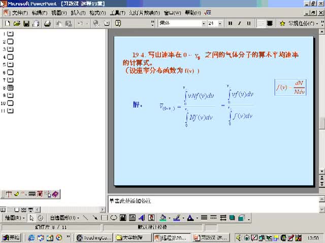Image resolution: width=325 pixels, height=243 pixels.
Task: Switch to Normal view button
Action: (x=3, y=210)
